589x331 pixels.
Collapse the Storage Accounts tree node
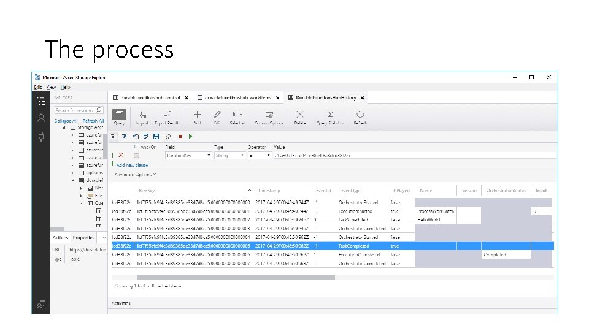(64, 127)
